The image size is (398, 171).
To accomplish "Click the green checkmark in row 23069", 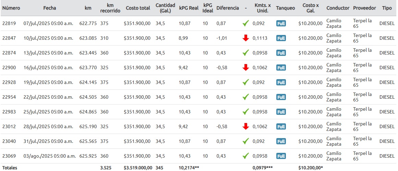I will [x=245, y=156].
